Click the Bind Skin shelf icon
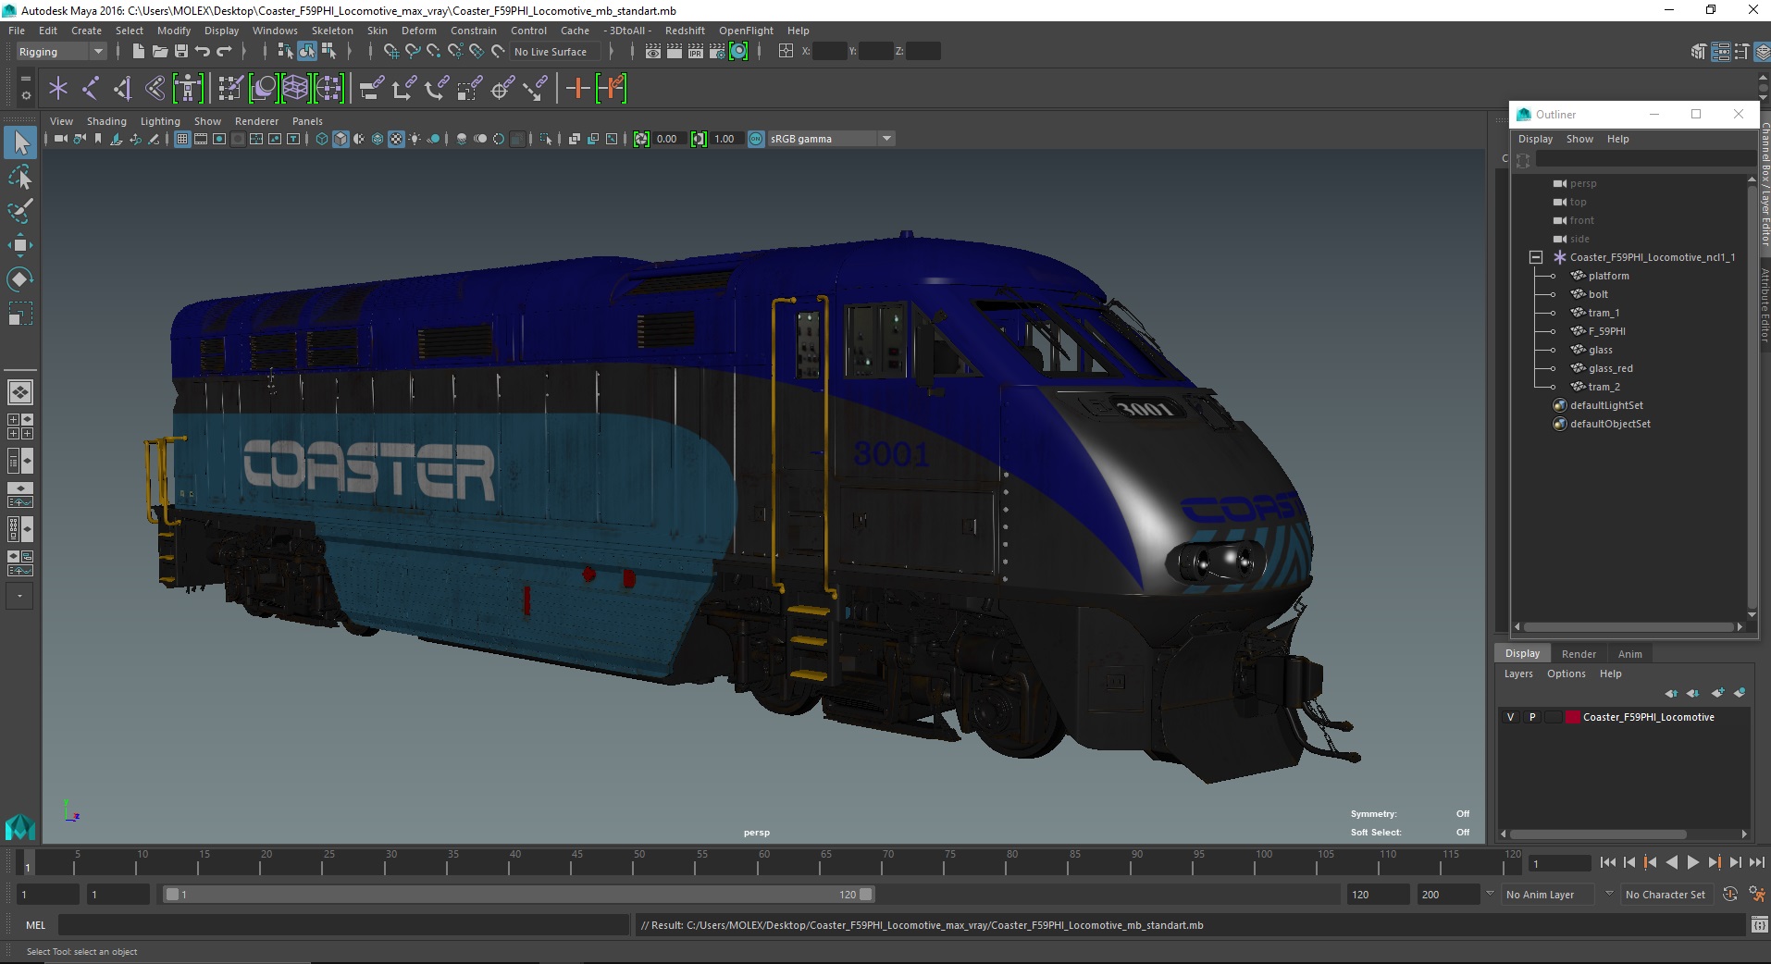The height and width of the screenshot is (964, 1771). tap(155, 89)
